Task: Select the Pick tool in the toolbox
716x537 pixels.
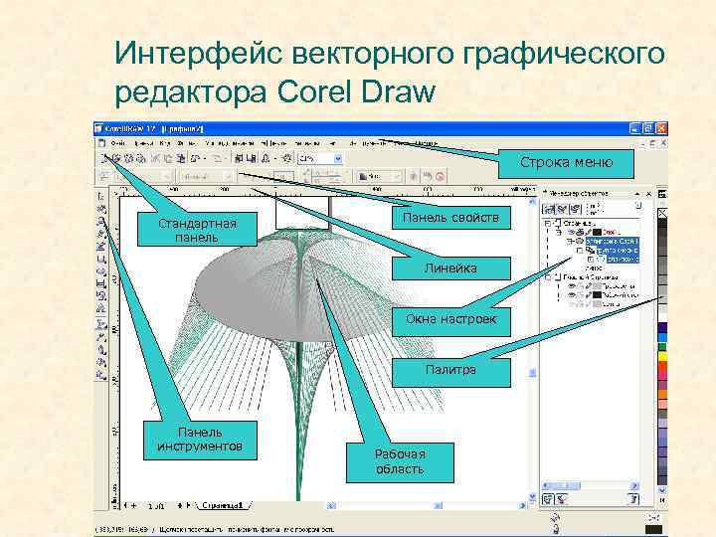Action: coord(101,197)
